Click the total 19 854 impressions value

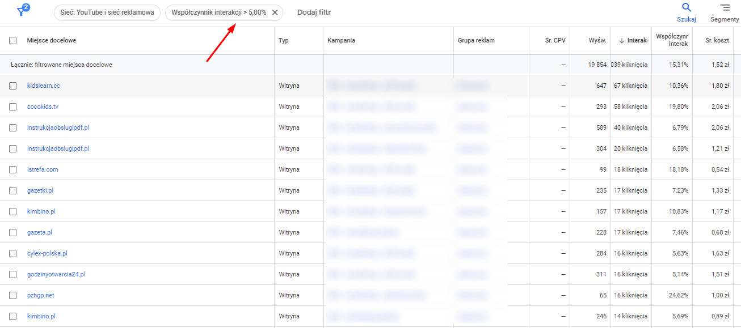[x=597, y=65]
